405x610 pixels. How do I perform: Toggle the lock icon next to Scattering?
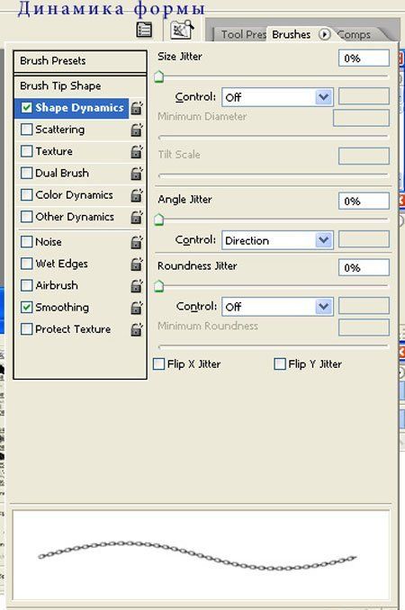136,130
